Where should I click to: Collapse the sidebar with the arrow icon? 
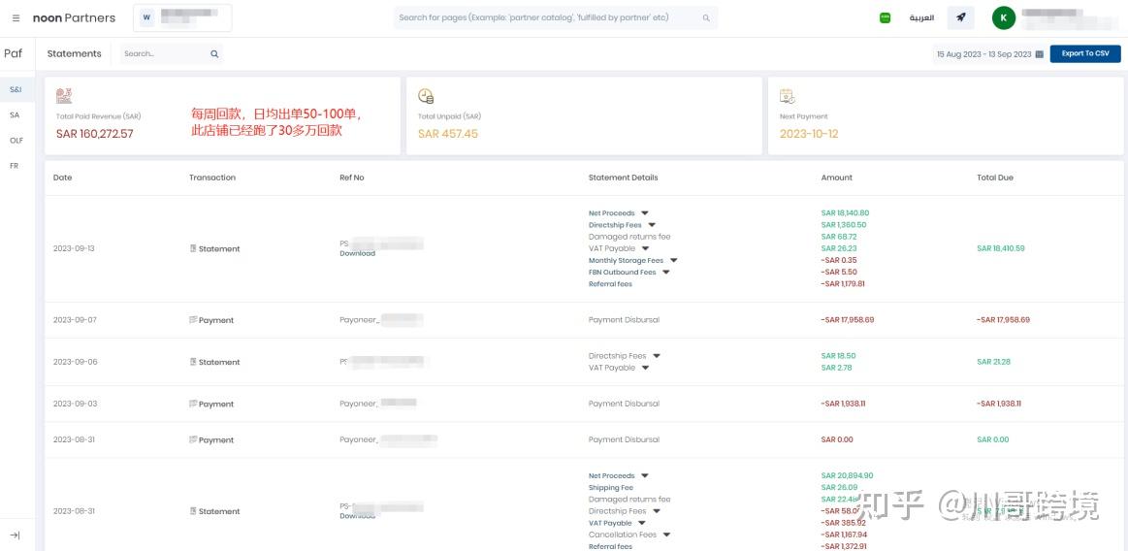pyautogui.click(x=16, y=535)
